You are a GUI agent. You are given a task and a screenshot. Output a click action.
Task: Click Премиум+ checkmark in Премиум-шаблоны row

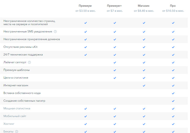pos(115,70)
